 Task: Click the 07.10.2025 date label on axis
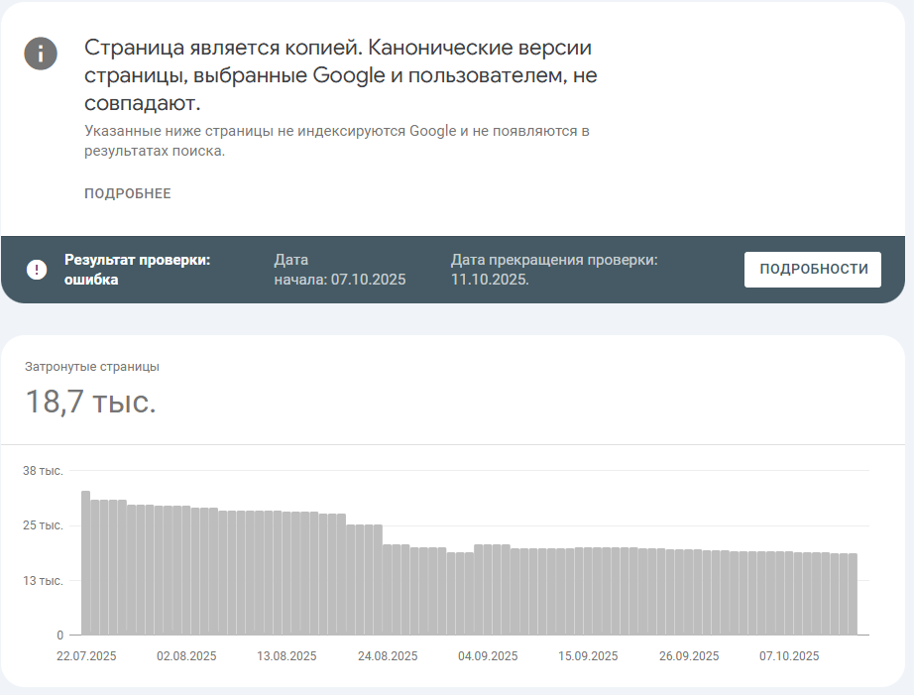(789, 656)
